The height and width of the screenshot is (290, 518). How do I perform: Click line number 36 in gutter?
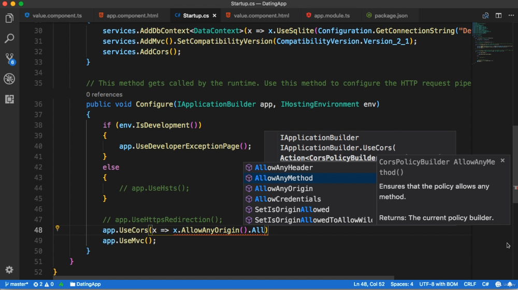[x=38, y=104]
